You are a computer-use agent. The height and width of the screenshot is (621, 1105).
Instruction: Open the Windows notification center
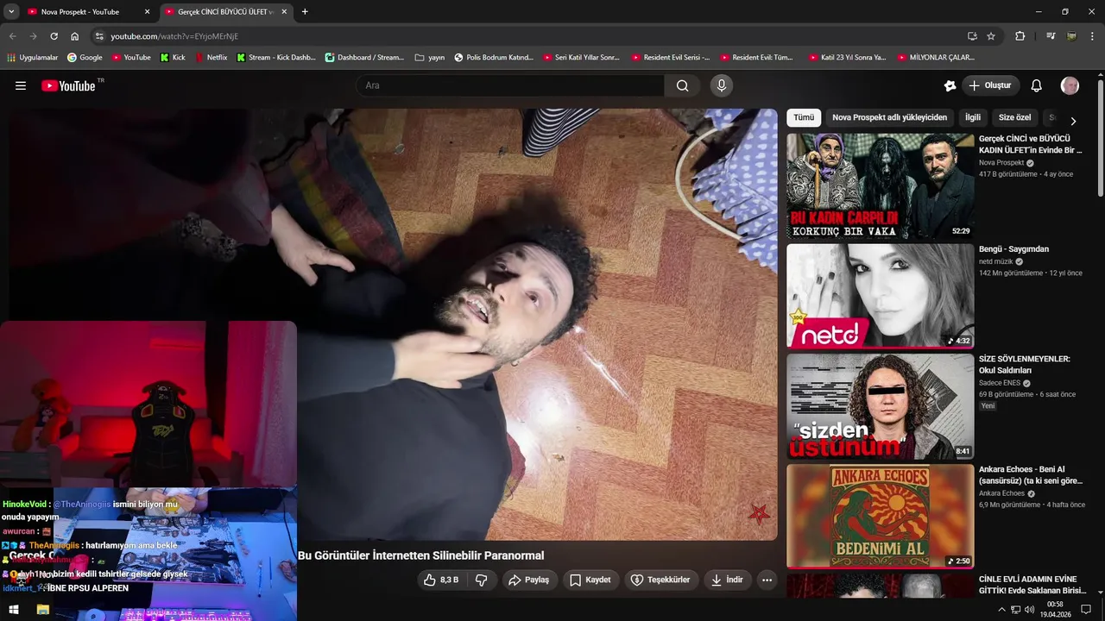click(1086, 610)
